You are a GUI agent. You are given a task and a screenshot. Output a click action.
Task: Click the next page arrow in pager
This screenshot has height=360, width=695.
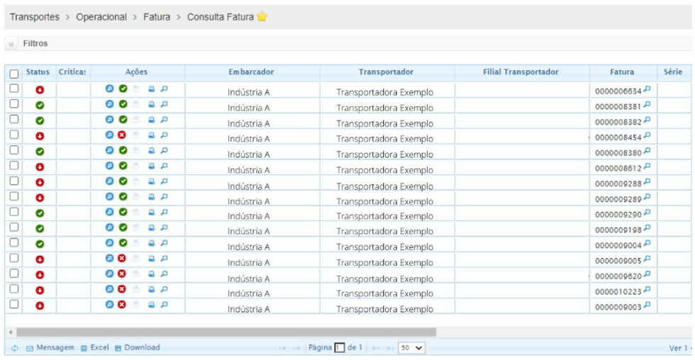click(376, 349)
